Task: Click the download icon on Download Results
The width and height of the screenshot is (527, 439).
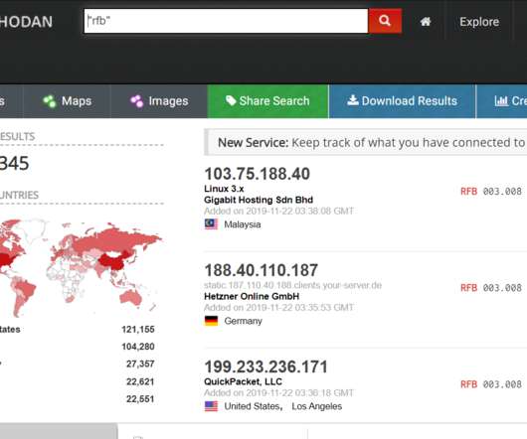Action: [x=353, y=100]
